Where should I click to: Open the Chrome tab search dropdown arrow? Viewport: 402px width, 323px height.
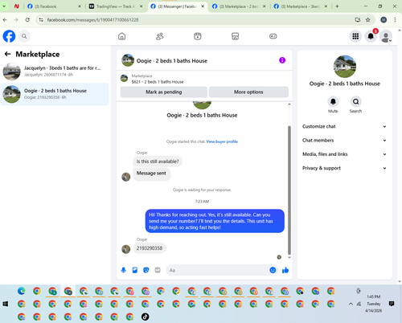[x=4, y=6]
